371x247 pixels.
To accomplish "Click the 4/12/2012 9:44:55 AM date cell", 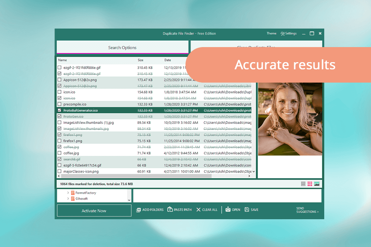I will (x=181, y=153).
